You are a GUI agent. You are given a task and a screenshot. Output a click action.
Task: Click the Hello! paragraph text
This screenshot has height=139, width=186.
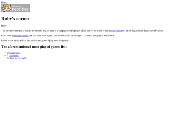[x=4, y=26]
